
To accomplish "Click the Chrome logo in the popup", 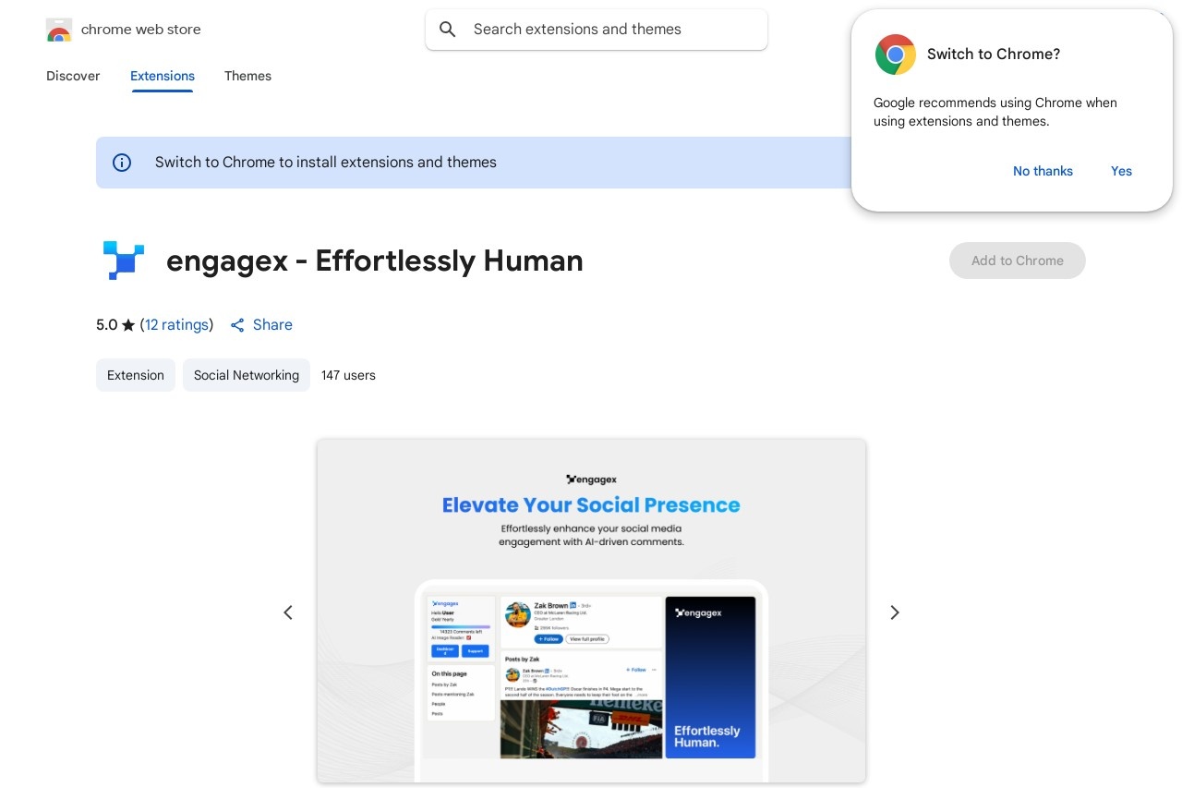I will 895,55.
